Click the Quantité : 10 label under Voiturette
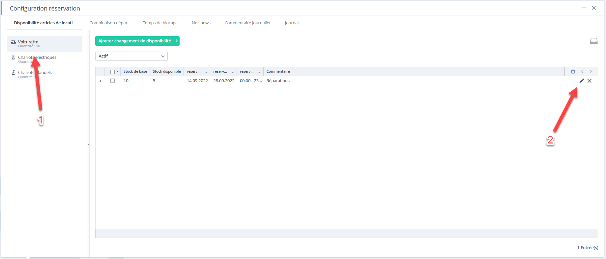606x259 pixels. coord(29,46)
